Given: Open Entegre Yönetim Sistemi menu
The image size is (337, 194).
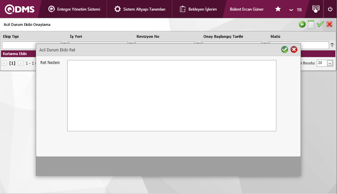Looking at the screenshot, I should pyautogui.click(x=74, y=9).
